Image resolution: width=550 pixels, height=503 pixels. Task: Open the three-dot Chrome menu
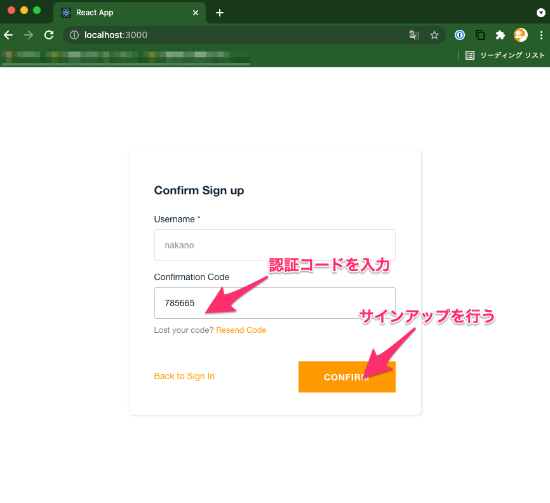coord(541,35)
